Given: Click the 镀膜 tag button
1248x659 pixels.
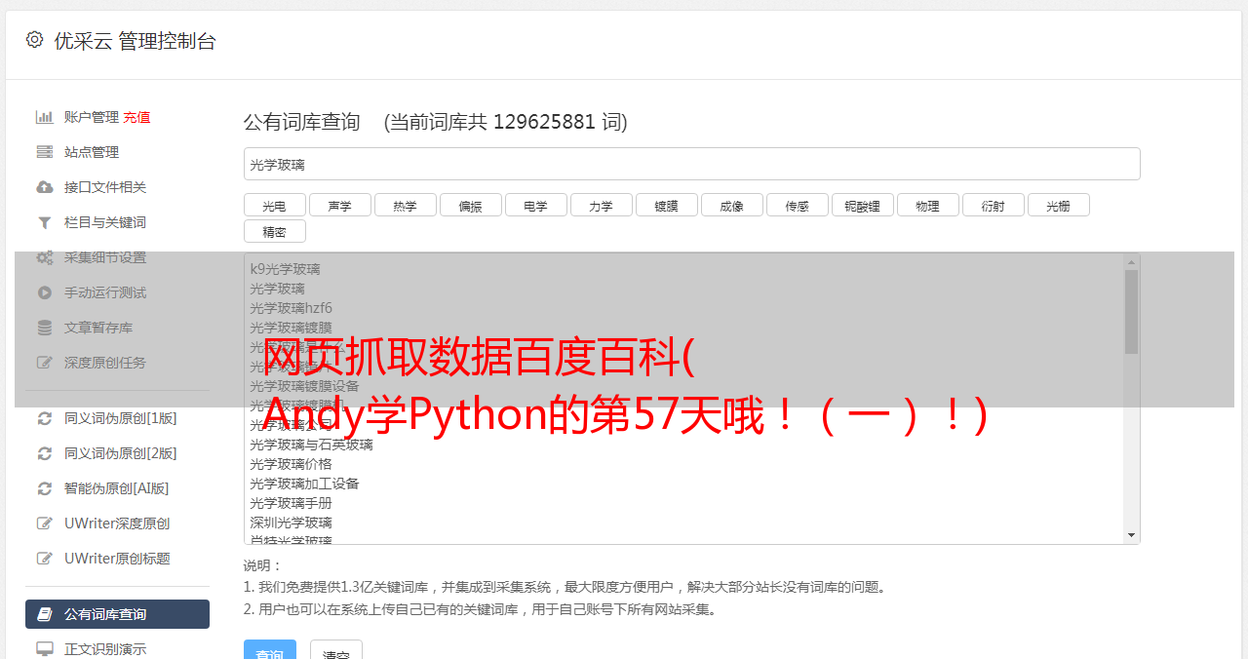Looking at the screenshot, I should 667,205.
